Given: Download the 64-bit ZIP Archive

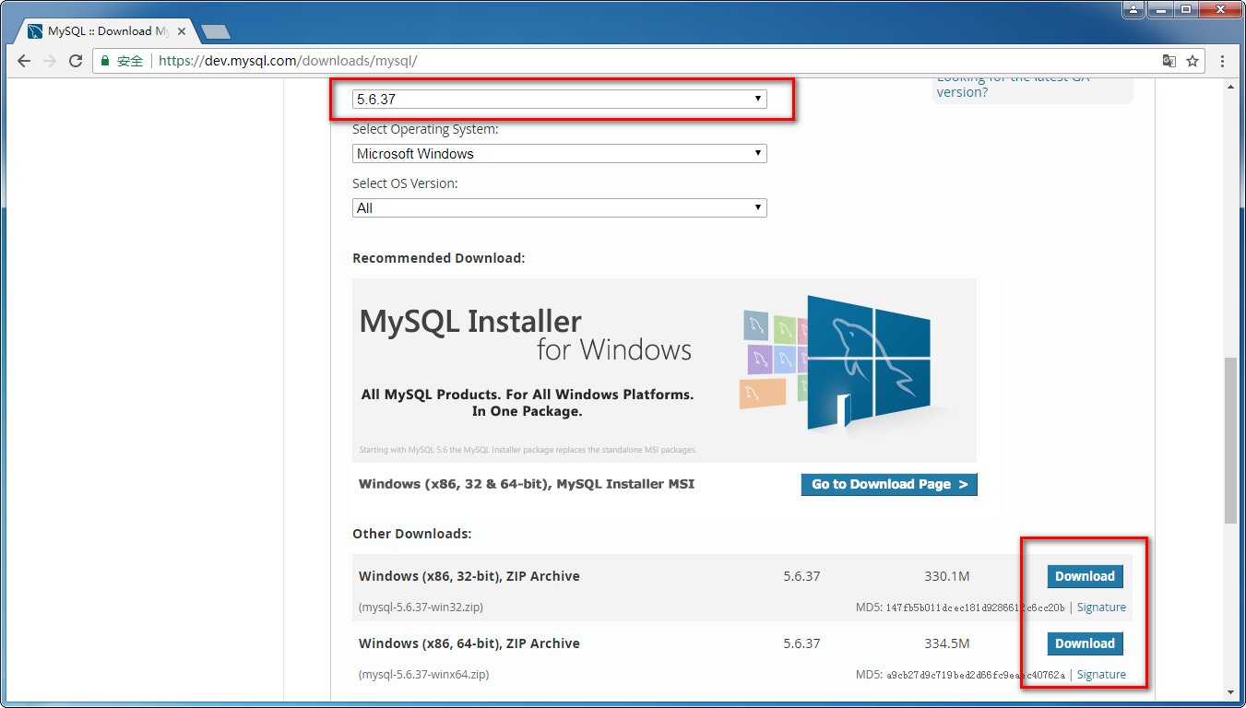Looking at the screenshot, I should 1085,643.
